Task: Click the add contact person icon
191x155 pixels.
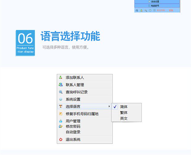Action: (x=61, y=77)
